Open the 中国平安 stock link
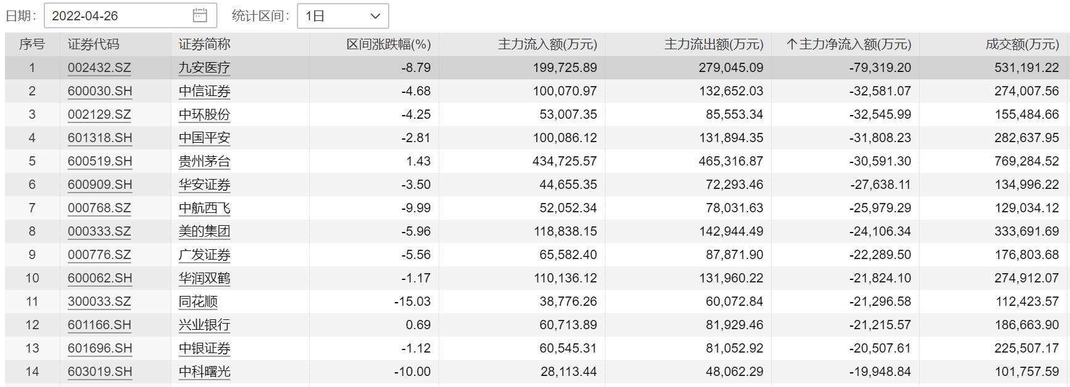This screenshot has height=387, width=1070. (x=204, y=138)
